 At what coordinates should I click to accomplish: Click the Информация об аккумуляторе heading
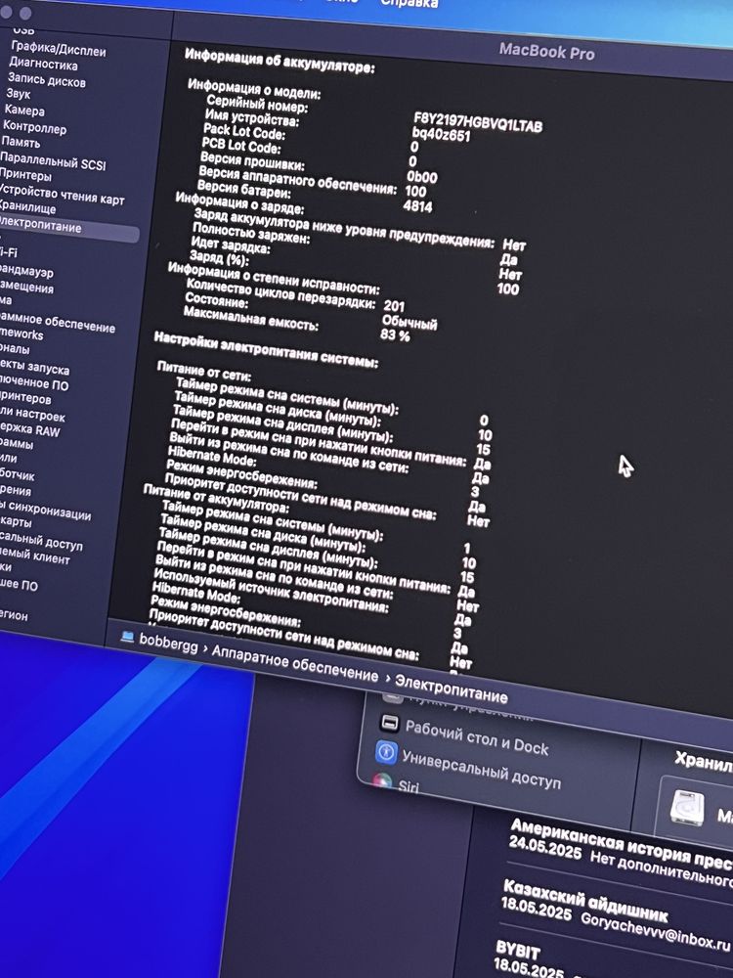tap(280, 61)
